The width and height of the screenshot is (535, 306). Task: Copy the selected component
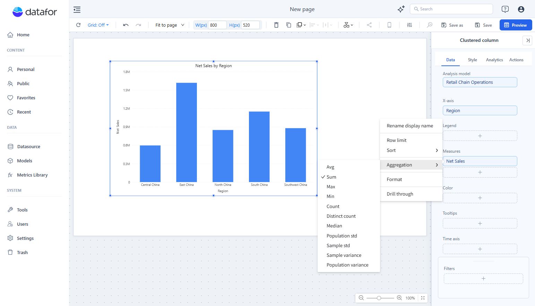coord(288,25)
